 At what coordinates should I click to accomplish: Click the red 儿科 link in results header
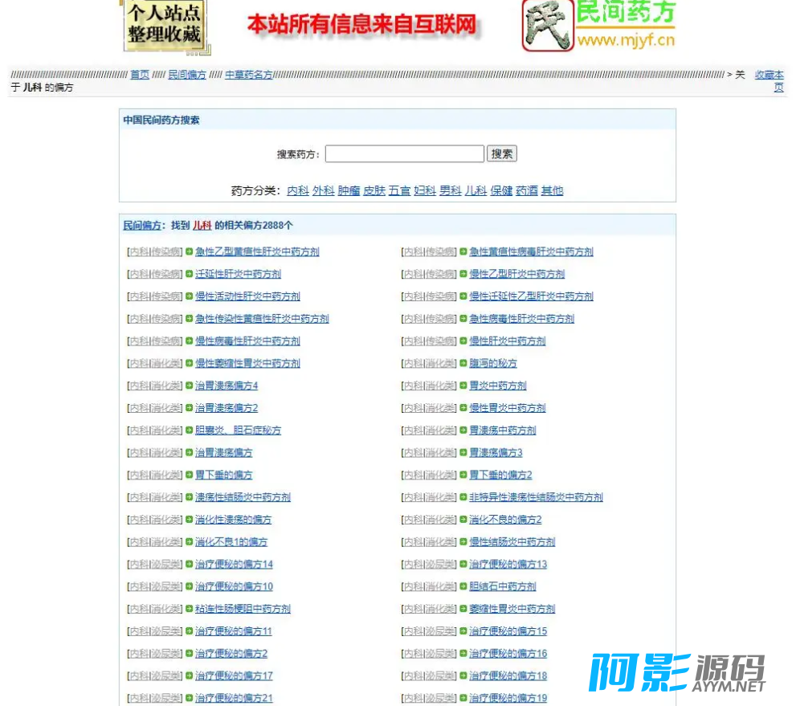coord(202,226)
